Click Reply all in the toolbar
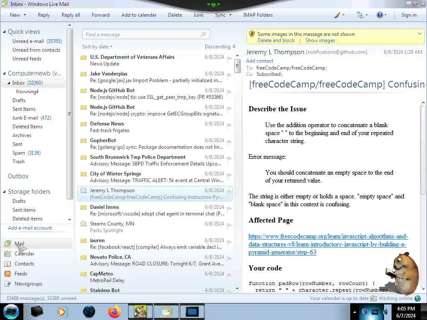Viewport: 427px width, 320px height. [x=71, y=15]
